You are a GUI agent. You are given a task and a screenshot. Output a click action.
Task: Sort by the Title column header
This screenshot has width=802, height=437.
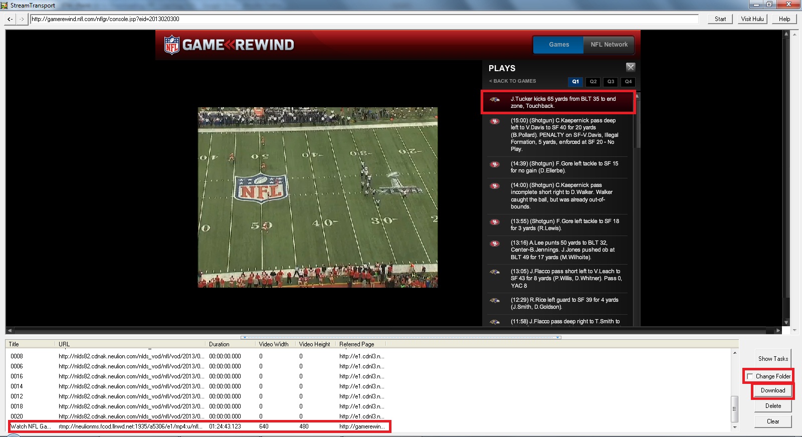pyautogui.click(x=30, y=344)
